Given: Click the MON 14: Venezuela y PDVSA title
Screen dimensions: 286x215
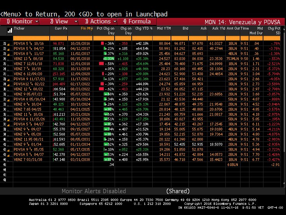Looking at the screenshot, I should coord(242,22).
